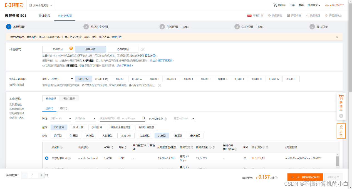Screen dimensions: 352x189
Task: Click help icon beside 配置费用 price
Action: click(x=276, y=178)
